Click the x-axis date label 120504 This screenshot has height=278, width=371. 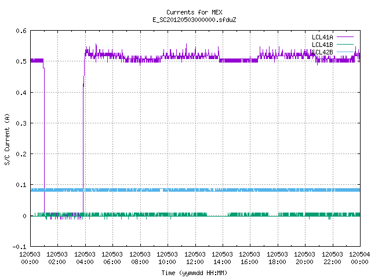coord(359,254)
